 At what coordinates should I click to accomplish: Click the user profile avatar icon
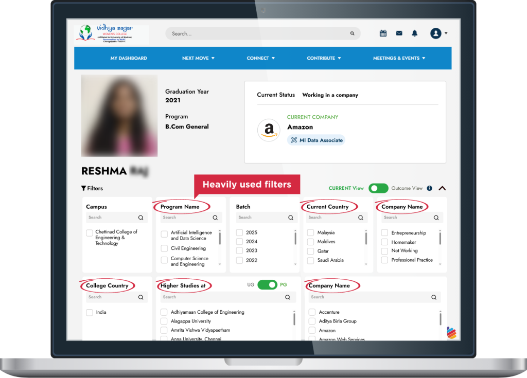tap(436, 33)
